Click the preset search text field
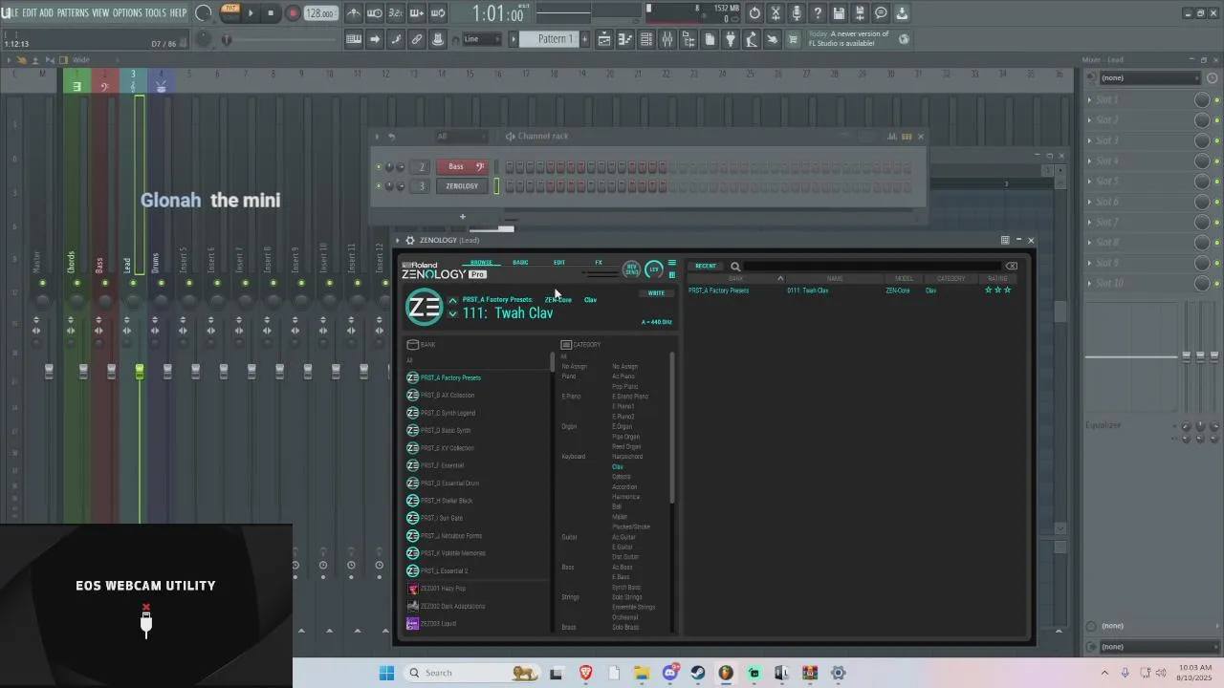This screenshot has height=688, width=1224. (x=872, y=267)
